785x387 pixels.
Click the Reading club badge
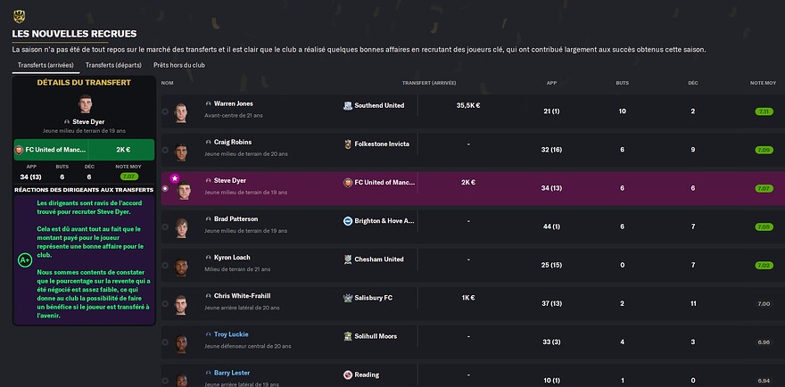[x=347, y=375]
